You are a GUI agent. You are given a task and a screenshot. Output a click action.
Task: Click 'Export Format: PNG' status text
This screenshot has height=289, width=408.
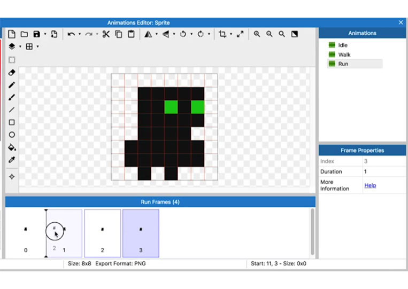(x=120, y=263)
